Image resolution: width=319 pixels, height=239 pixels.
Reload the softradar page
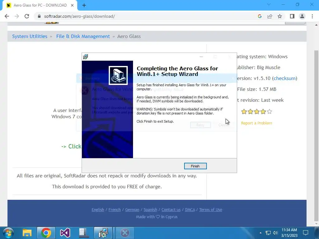(27, 16)
